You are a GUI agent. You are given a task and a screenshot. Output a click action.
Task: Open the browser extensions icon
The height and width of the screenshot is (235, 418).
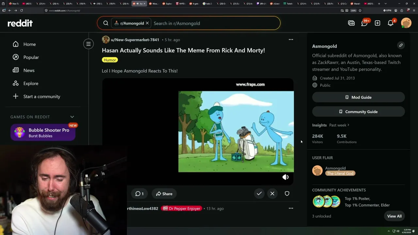pyautogui.click(x=401, y=10)
